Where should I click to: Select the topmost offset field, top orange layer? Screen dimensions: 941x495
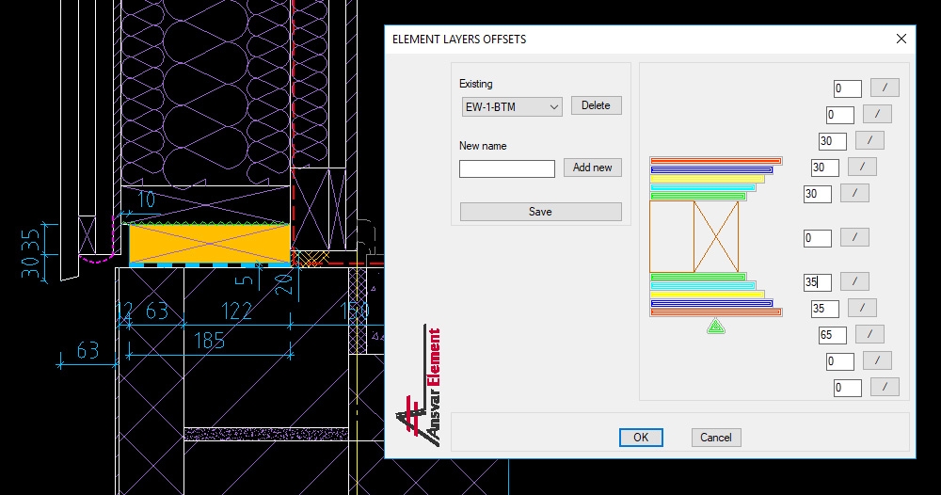click(x=848, y=88)
